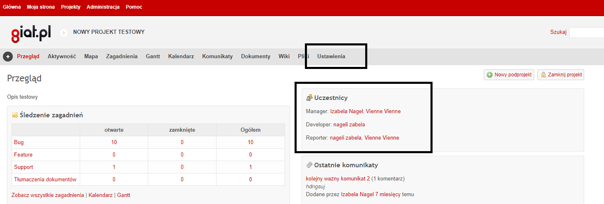Switch to the Gantt tab

(x=153, y=57)
